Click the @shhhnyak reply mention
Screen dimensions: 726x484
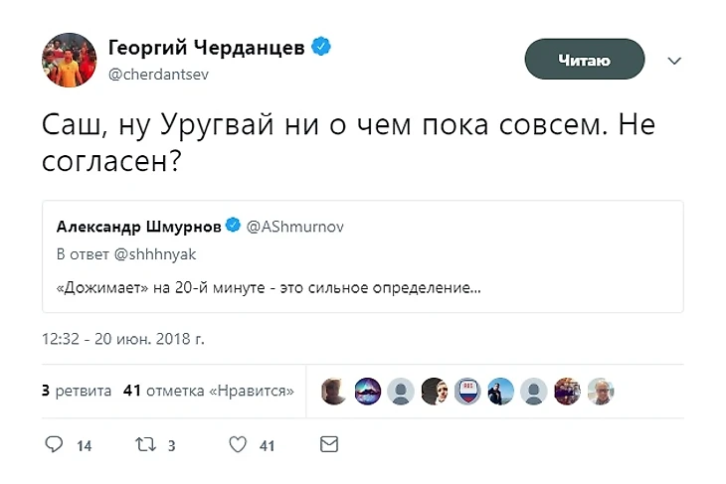(149, 257)
